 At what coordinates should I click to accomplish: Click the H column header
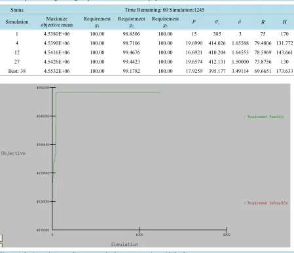(x=284, y=22)
